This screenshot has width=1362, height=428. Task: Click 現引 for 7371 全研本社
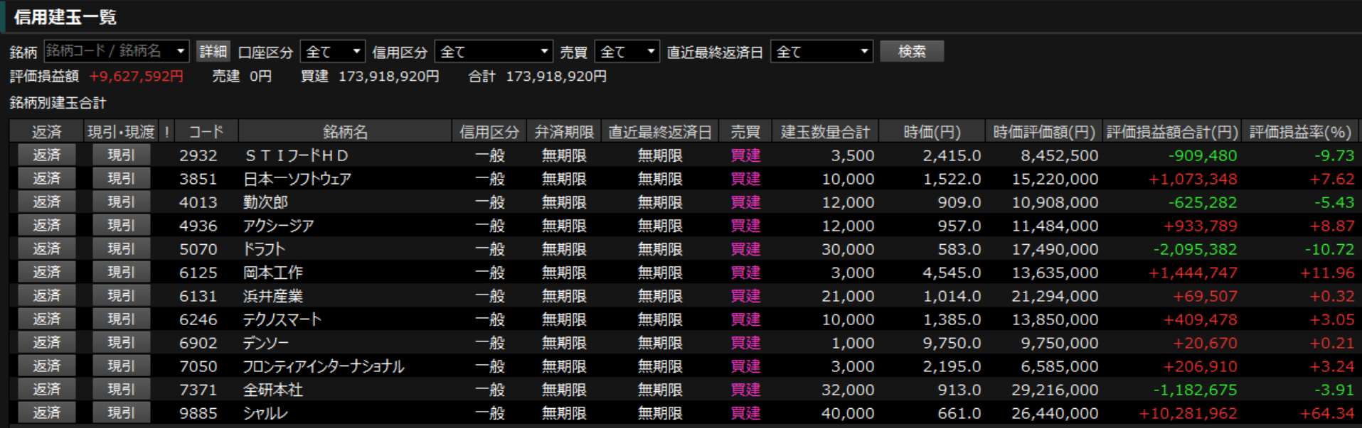(121, 389)
